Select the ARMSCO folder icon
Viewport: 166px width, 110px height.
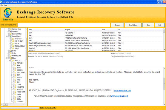point(13,60)
